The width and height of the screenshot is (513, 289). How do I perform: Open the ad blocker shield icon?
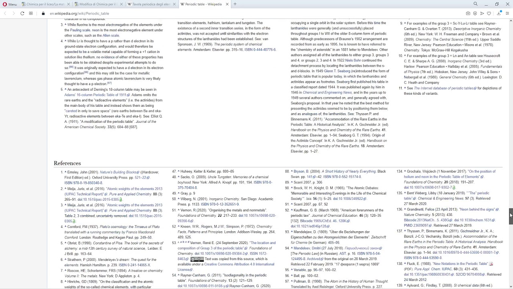[x=475, y=13]
